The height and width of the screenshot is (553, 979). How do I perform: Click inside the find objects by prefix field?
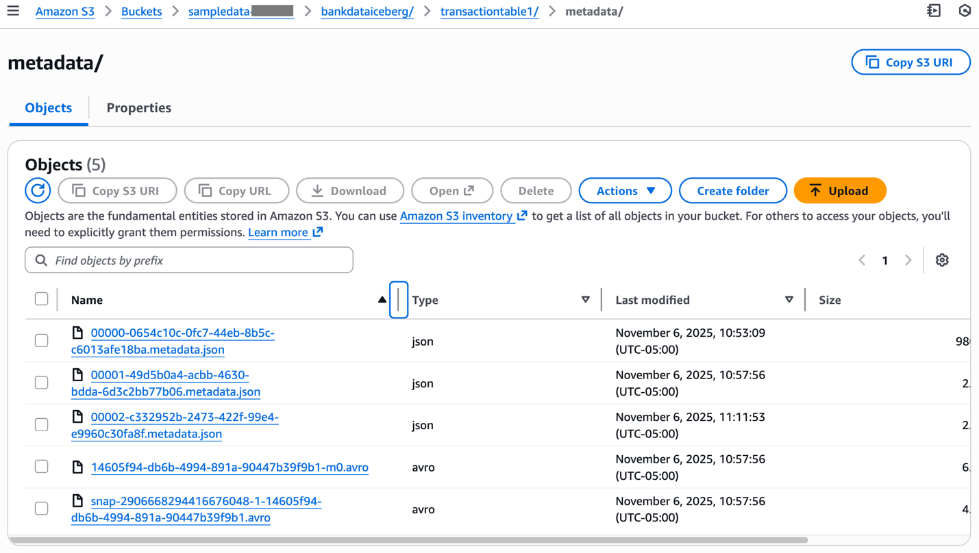point(189,260)
